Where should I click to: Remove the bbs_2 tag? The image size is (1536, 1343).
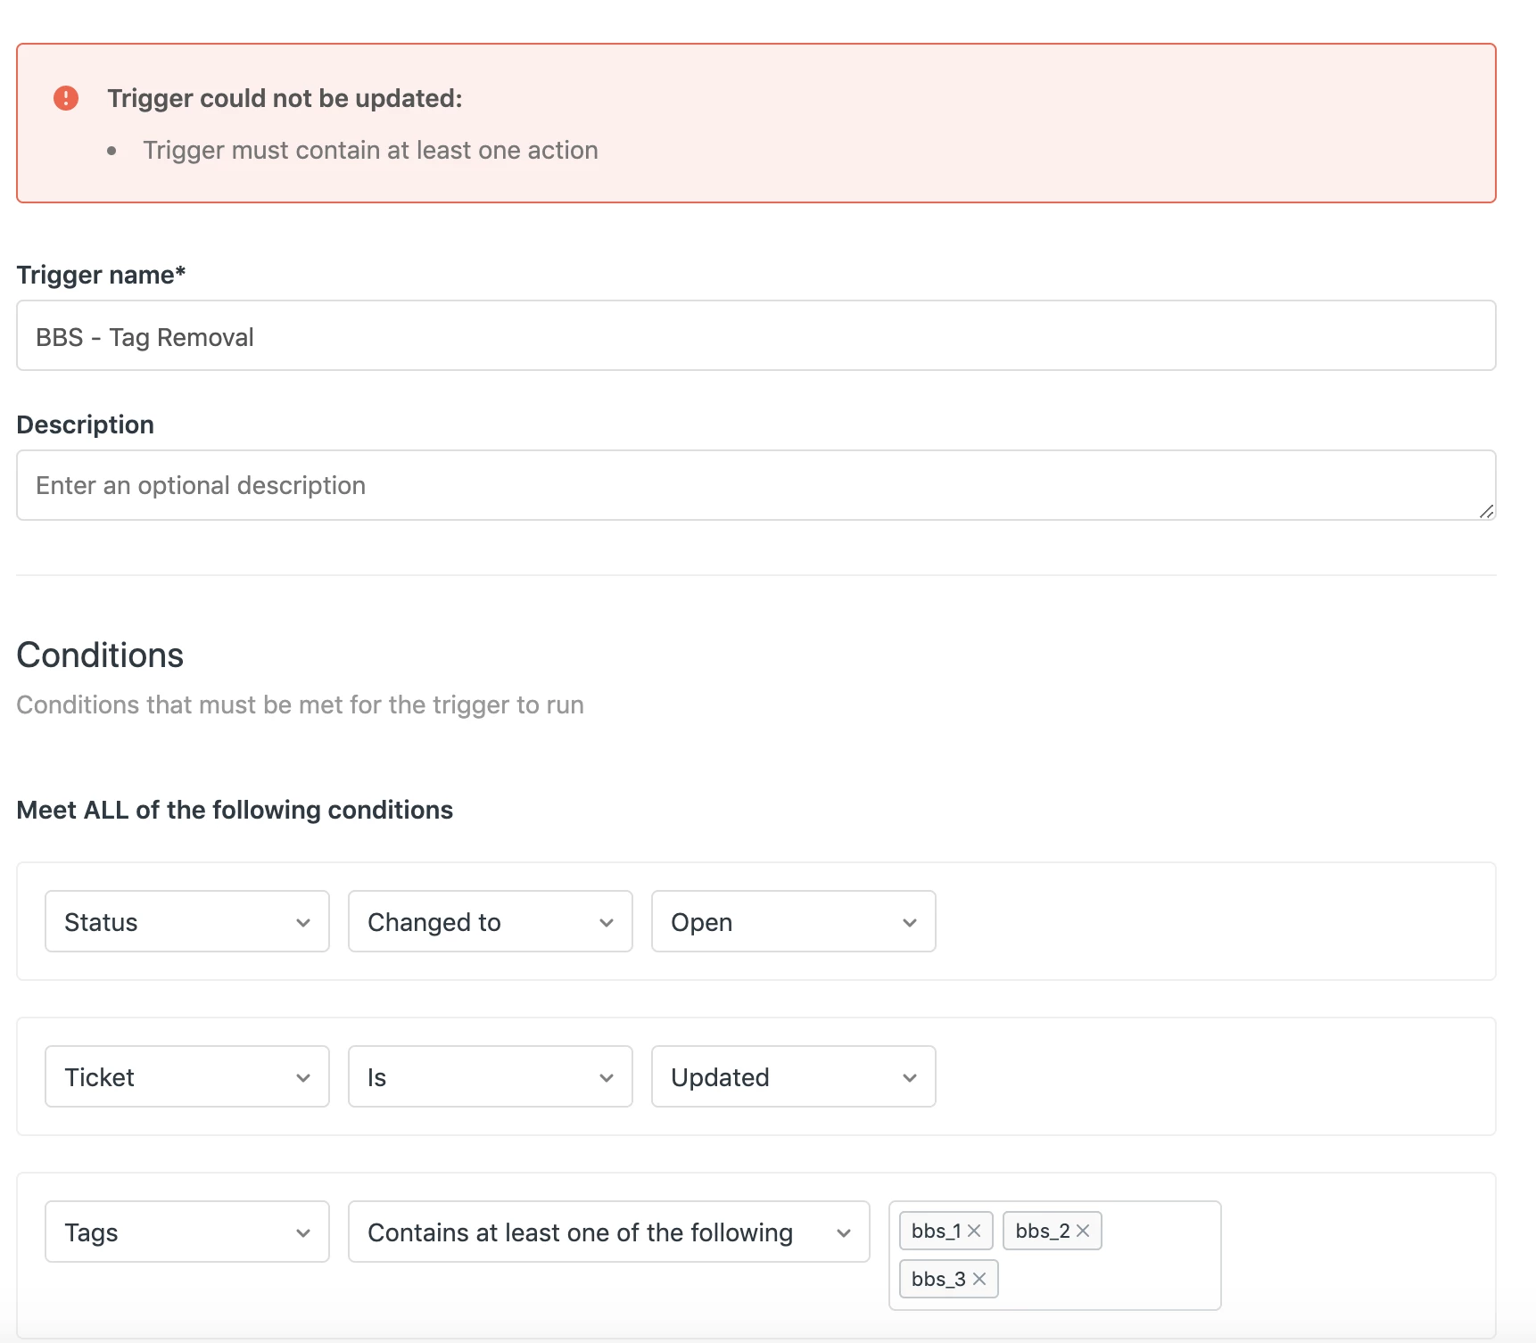pyautogui.click(x=1083, y=1231)
